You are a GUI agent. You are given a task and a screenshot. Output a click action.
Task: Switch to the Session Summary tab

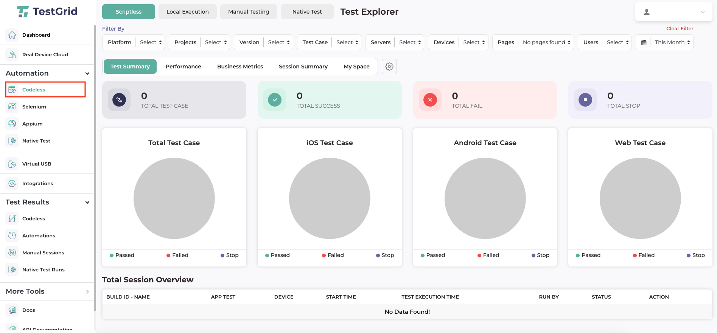pos(303,67)
